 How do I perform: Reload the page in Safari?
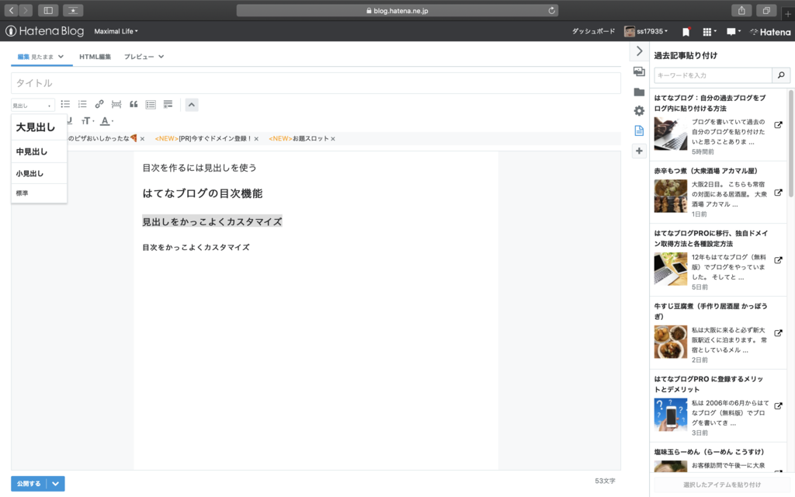pyautogui.click(x=552, y=10)
